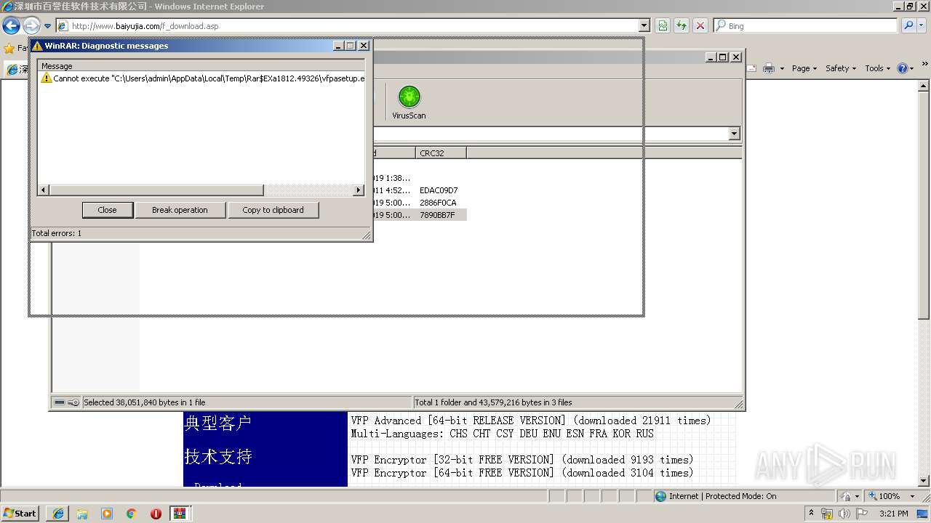This screenshot has height=523, width=931.
Task: Switch to WinRAR taskbar button
Action: coord(180,514)
